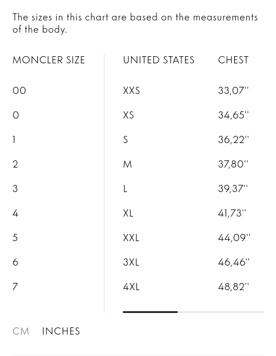This screenshot has width=276, height=356.
Task: Click the light scrollbar track on right
Action: click(221, 312)
